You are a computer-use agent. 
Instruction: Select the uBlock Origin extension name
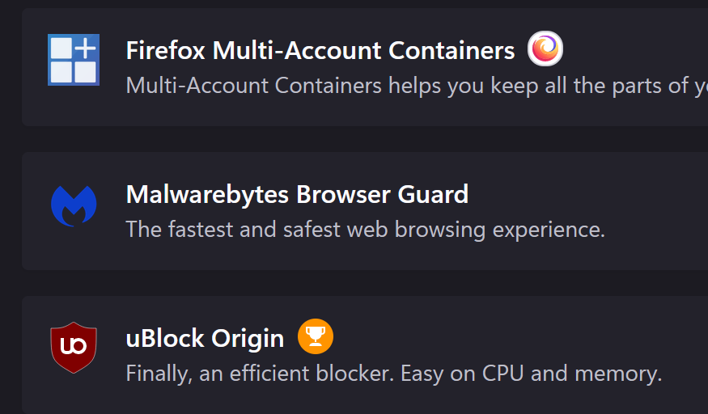click(205, 338)
